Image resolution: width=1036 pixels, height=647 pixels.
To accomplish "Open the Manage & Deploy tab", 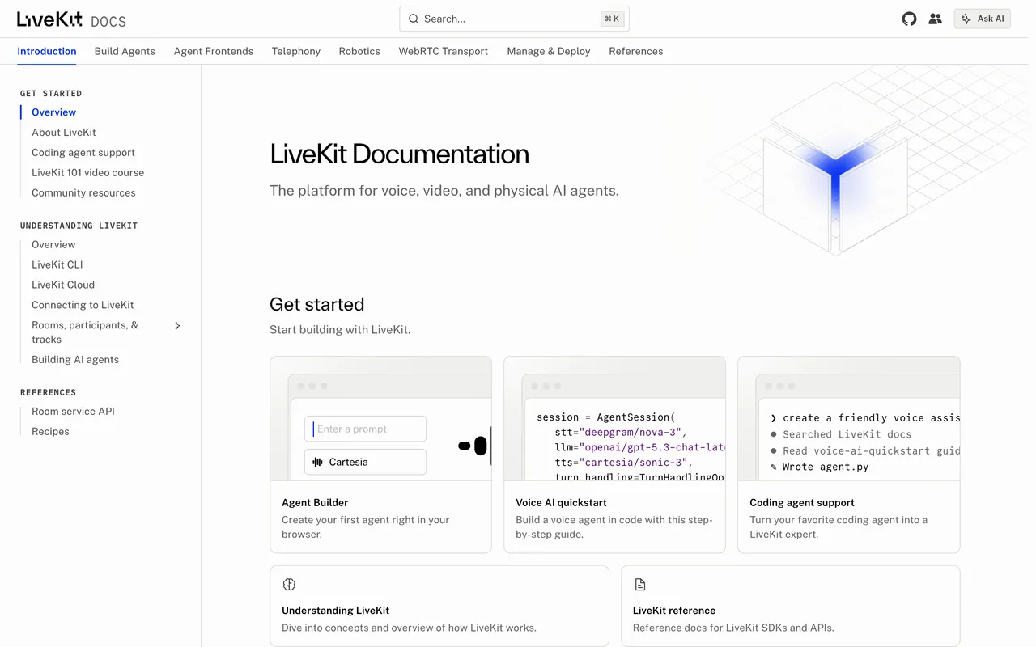I will (x=549, y=51).
